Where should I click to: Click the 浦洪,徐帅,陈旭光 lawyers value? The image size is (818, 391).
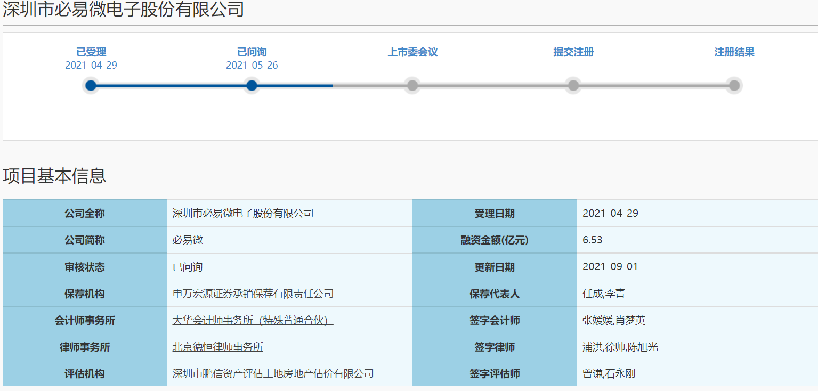[620, 347]
